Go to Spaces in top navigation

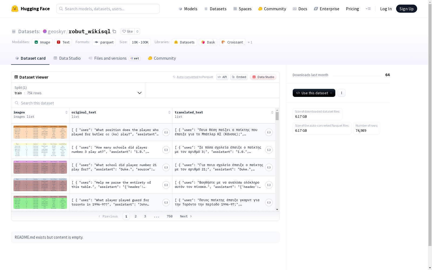242,9
